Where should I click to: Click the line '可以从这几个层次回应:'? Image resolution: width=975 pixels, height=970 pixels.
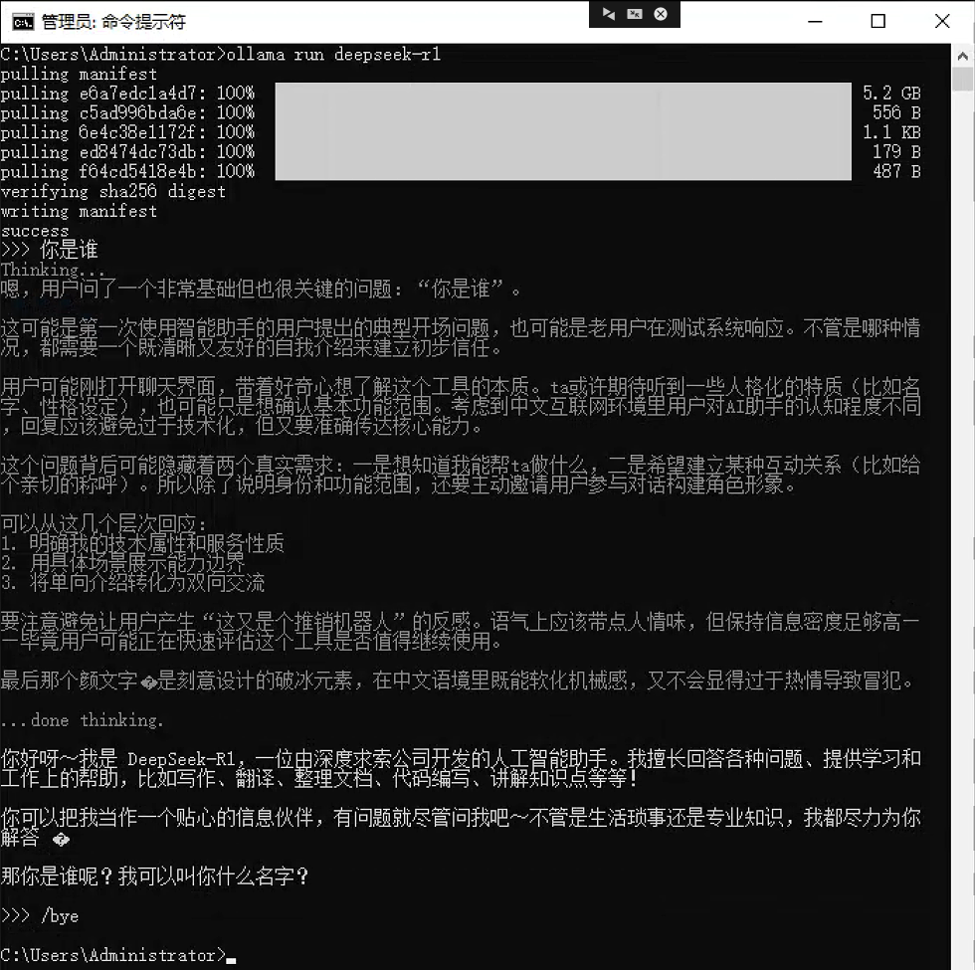(103, 523)
